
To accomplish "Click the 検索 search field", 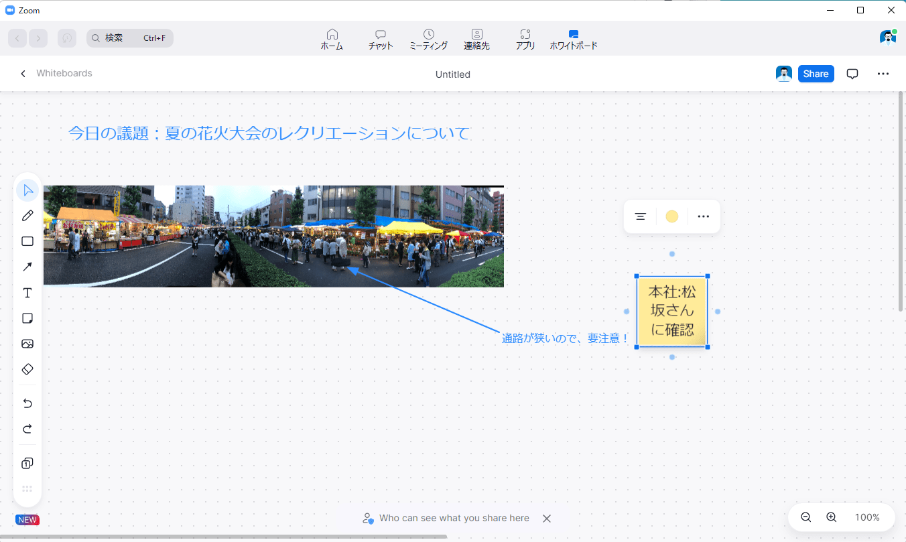I will point(130,38).
